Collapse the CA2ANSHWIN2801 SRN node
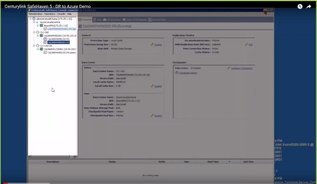This screenshot has width=317, height=184. point(38,36)
